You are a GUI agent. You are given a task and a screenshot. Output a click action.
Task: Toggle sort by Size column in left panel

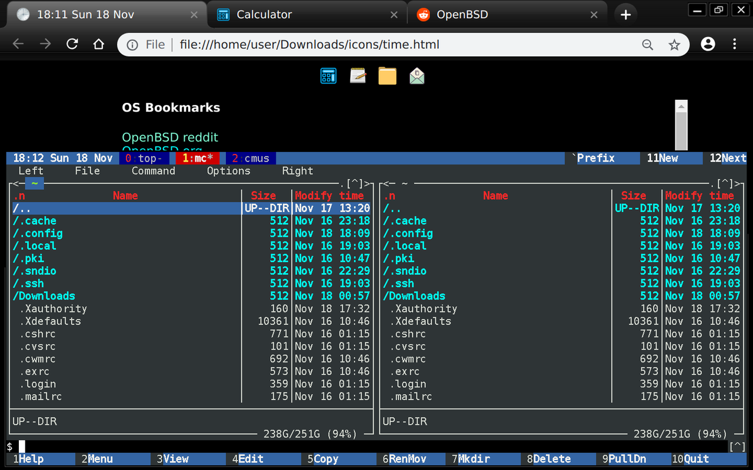pos(263,196)
